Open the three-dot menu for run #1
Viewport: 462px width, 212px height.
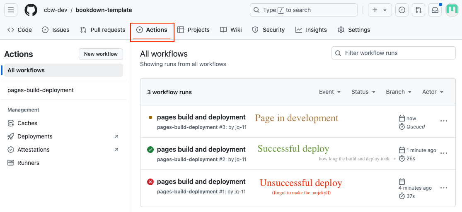(x=444, y=188)
